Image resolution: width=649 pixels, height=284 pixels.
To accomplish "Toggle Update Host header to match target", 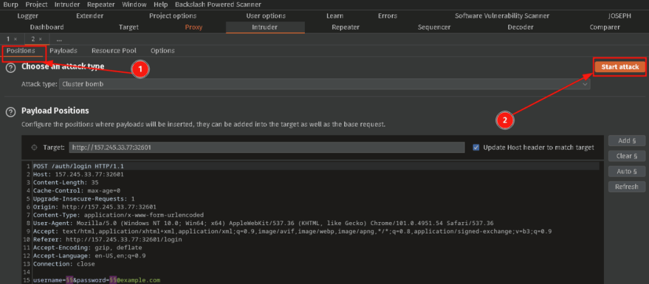I will coord(477,147).
